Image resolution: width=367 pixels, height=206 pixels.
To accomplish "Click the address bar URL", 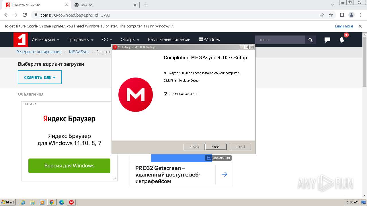I will point(75,15).
